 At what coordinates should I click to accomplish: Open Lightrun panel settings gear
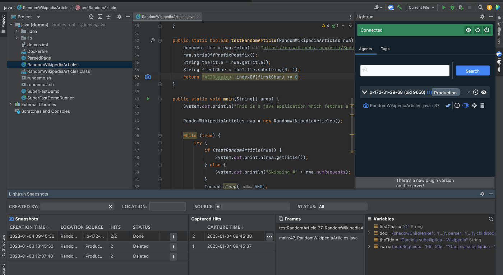click(482, 17)
